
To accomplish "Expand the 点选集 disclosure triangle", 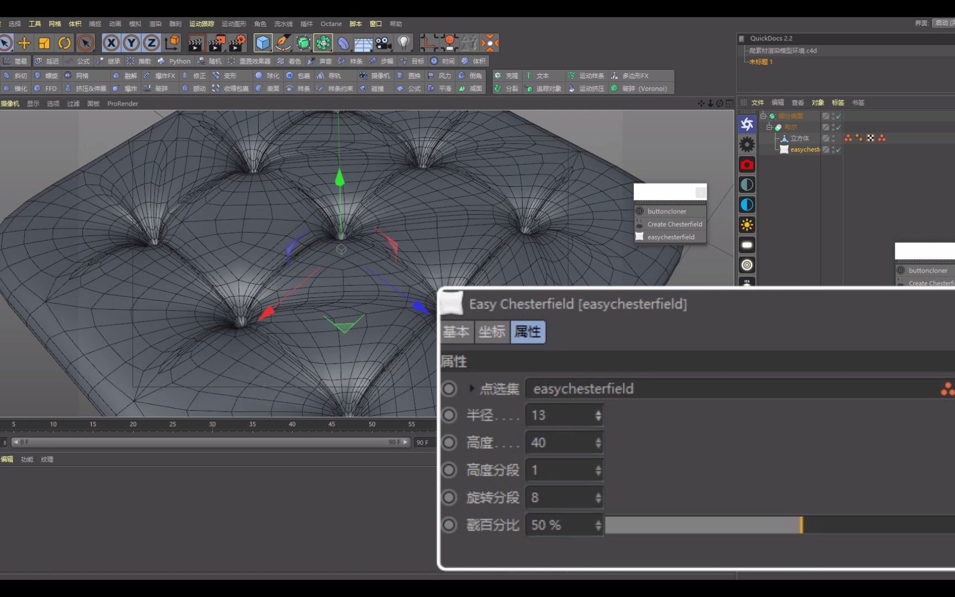I will (471, 388).
